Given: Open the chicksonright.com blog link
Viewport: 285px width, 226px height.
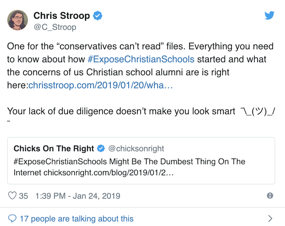Looking at the screenshot, I should [109, 173].
